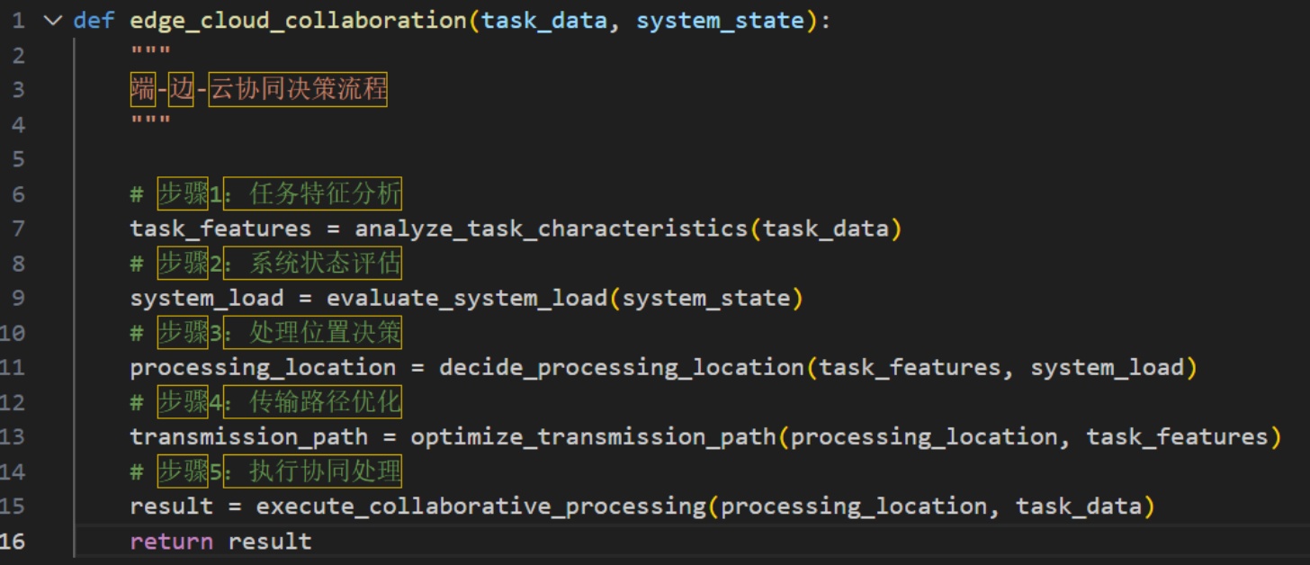The height and width of the screenshot is (565, 1310).
Task: Click the comment 步骤3: 处理位置决策
Action: 279,333
